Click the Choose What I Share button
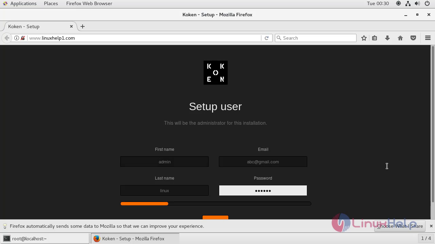This screenshot has height=244, width=435. pyautogui.click(x=400, y=226)
